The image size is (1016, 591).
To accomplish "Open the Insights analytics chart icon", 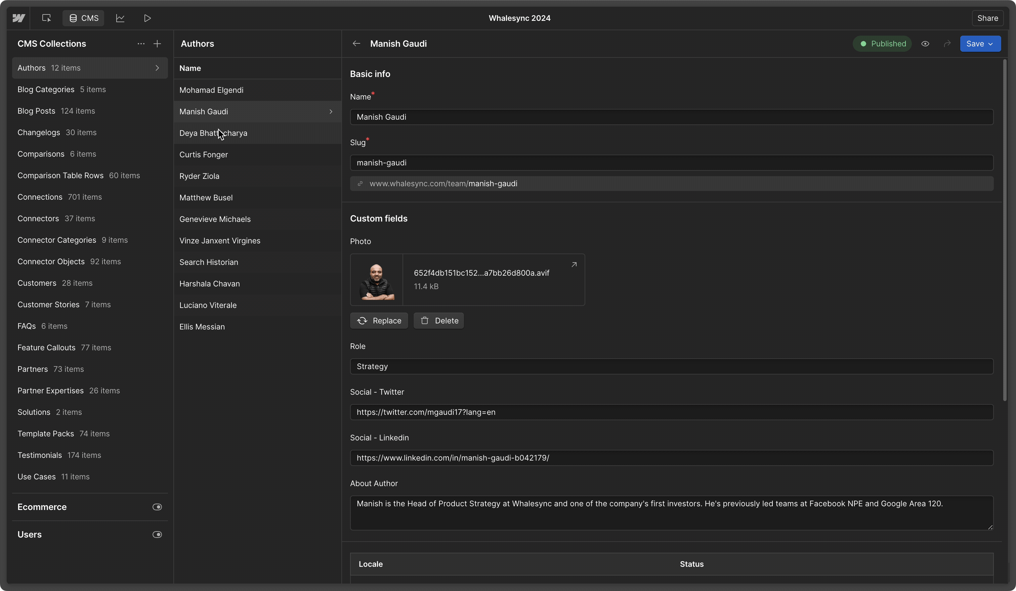I will pyautogui.click(x=120, y=18).
